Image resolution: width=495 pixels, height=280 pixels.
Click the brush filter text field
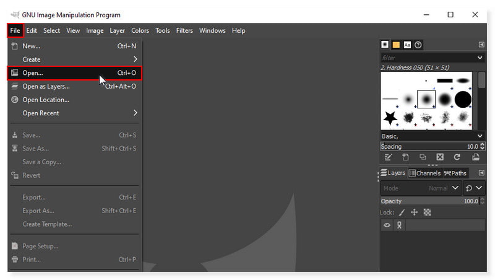click(x=427, y=58)
